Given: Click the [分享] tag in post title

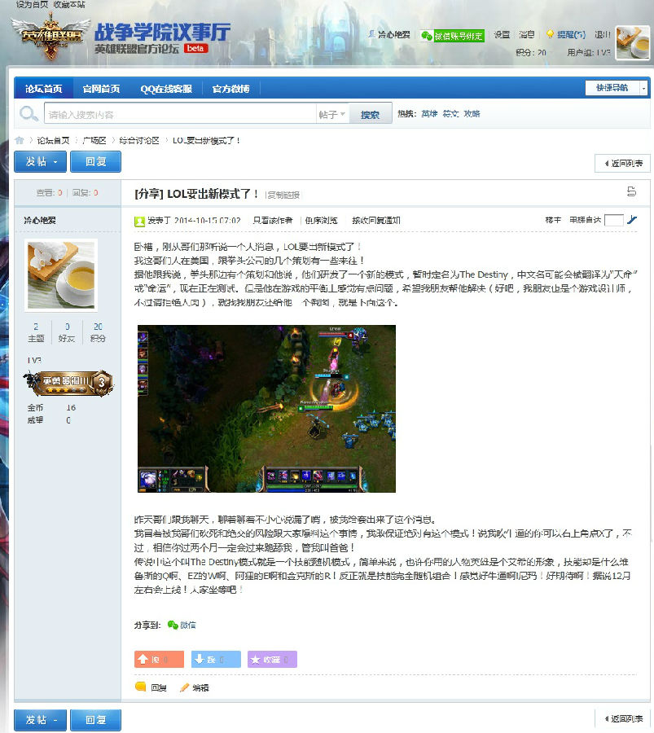Looking at the screenshot, I should [149, 194].
